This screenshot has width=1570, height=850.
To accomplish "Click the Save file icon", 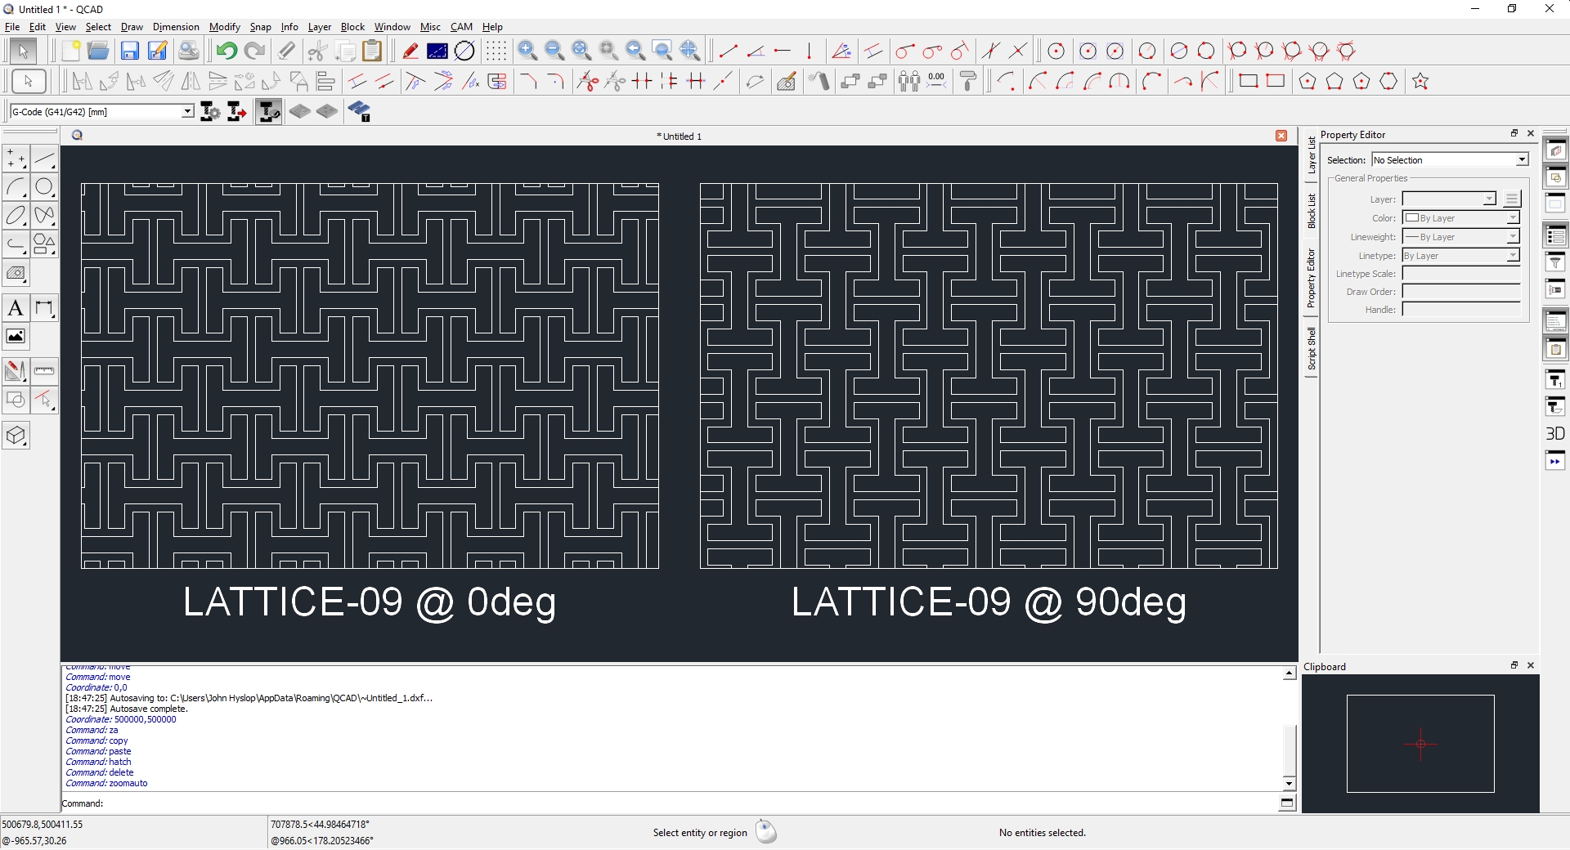I will 129,51.
